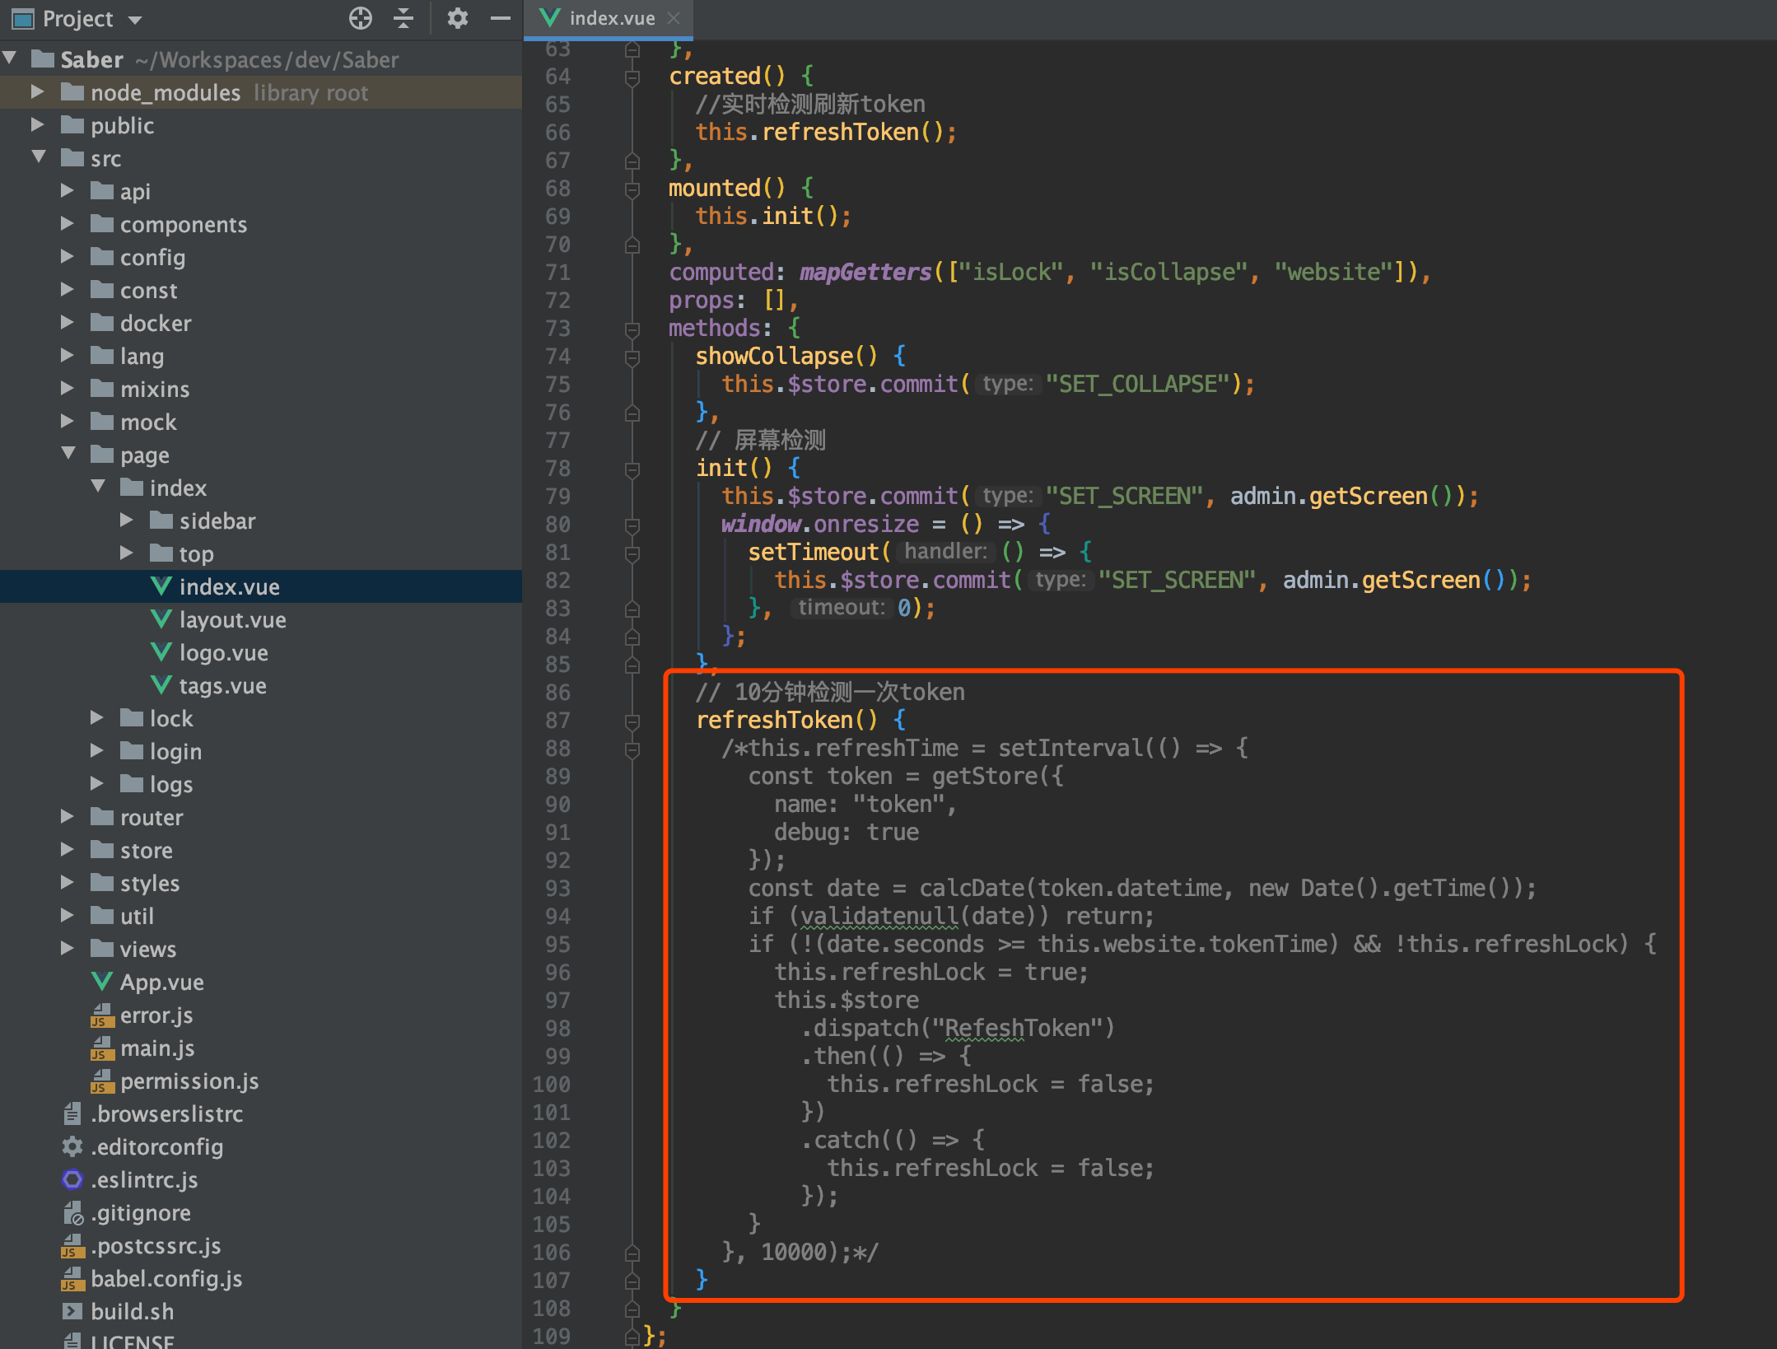Expand the login folder
Image resolution: width=1777 pixels, height=1349 pixels.
(97, 751)
